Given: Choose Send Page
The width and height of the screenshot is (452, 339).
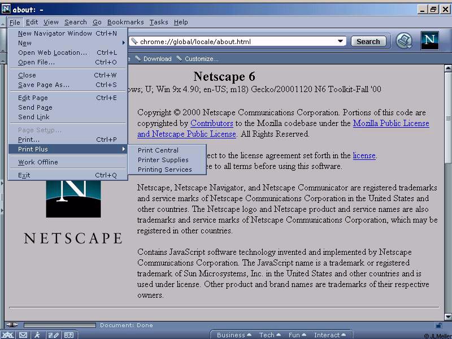Looking at the screenshot, I should (x=68, y=107).
